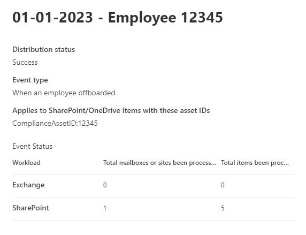Select the Exchange workload row

point(154,185)
